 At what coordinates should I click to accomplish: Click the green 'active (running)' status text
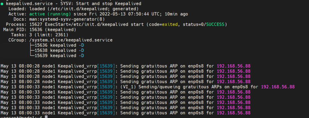tap(50, 14)
